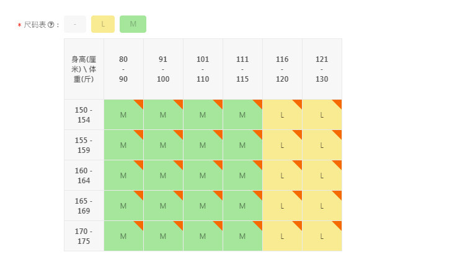Click orange corner of 170-175 / 80-90 cell

pos(139,224)
